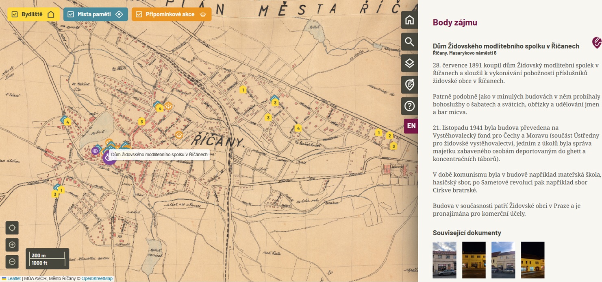Disable the Připomínkové akce layer filter
Screen dimensions: 602x282
tap(139, 14)
